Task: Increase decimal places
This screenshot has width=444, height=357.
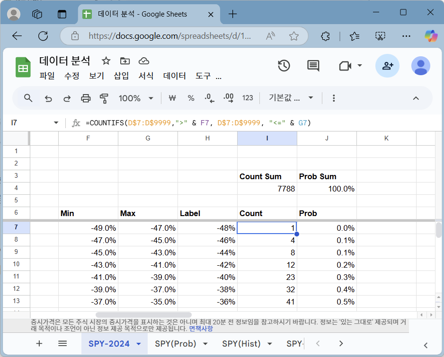Action: (x=229, y=98)
